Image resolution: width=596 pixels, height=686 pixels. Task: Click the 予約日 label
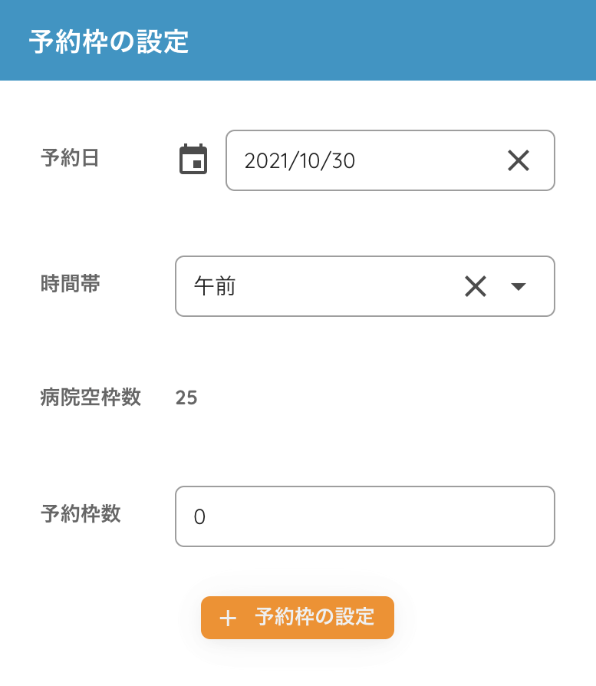click(70, 158)
